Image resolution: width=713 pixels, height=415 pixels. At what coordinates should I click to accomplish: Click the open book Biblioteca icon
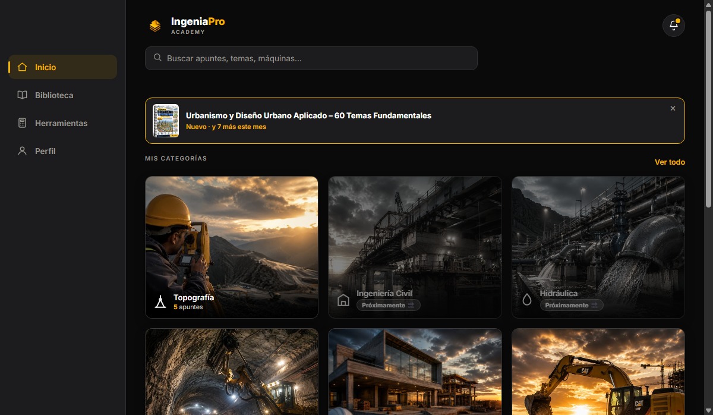click(23, 95)
